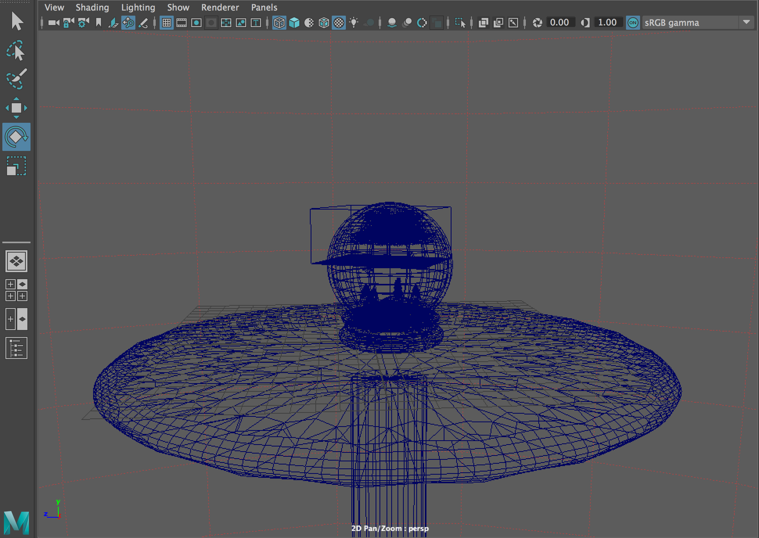Switch to four view pane layout
The width and height of the screenshot is (759, 538).
pos(16,290)
